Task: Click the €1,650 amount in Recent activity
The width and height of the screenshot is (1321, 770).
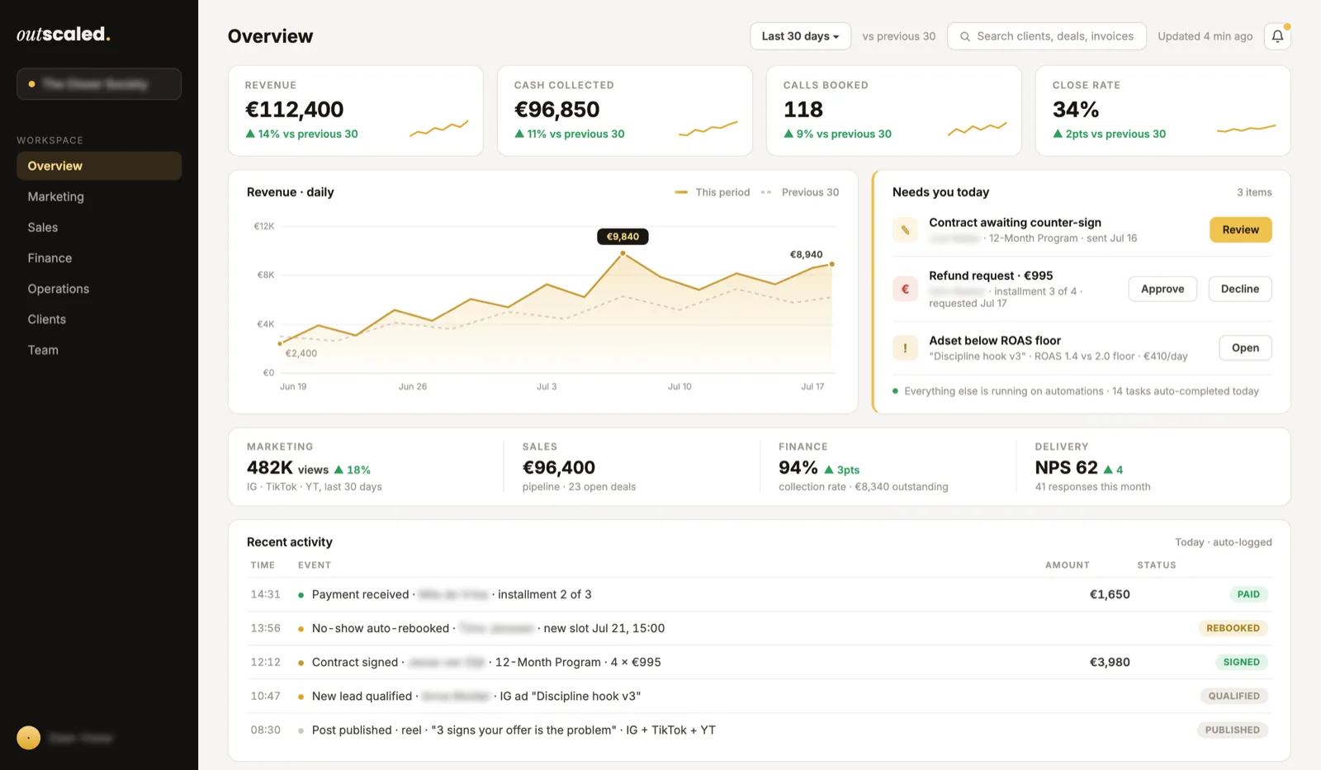Action: pyautogui.click(x=1110, y=594)
